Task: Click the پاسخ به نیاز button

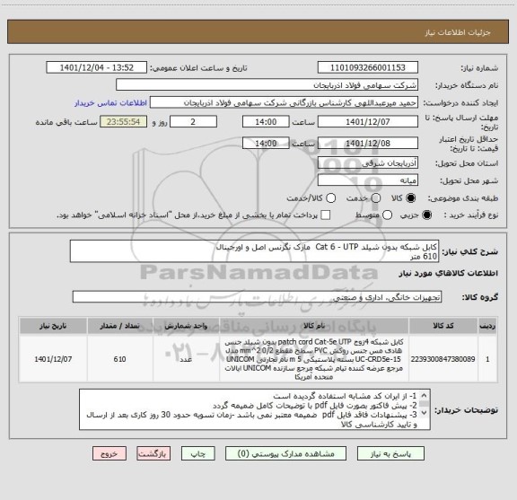Action: [390, 453]
